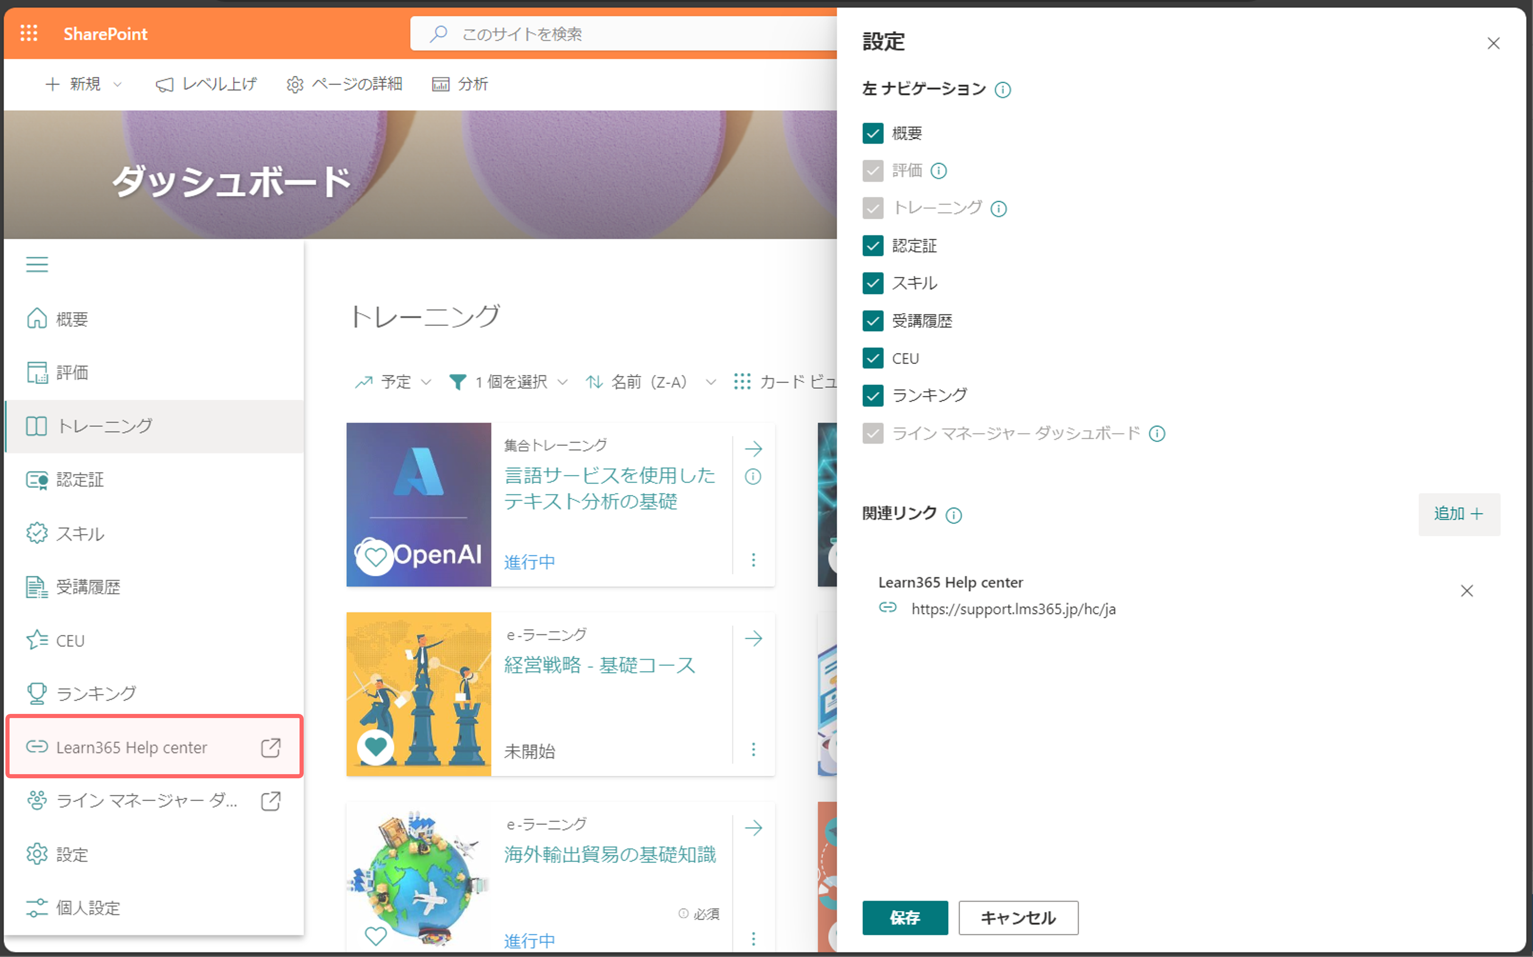Click 分析 in the command bar

click(460, 84)
